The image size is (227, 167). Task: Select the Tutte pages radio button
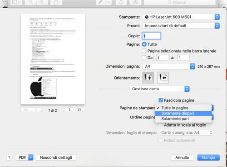click(x=144, y=44)
